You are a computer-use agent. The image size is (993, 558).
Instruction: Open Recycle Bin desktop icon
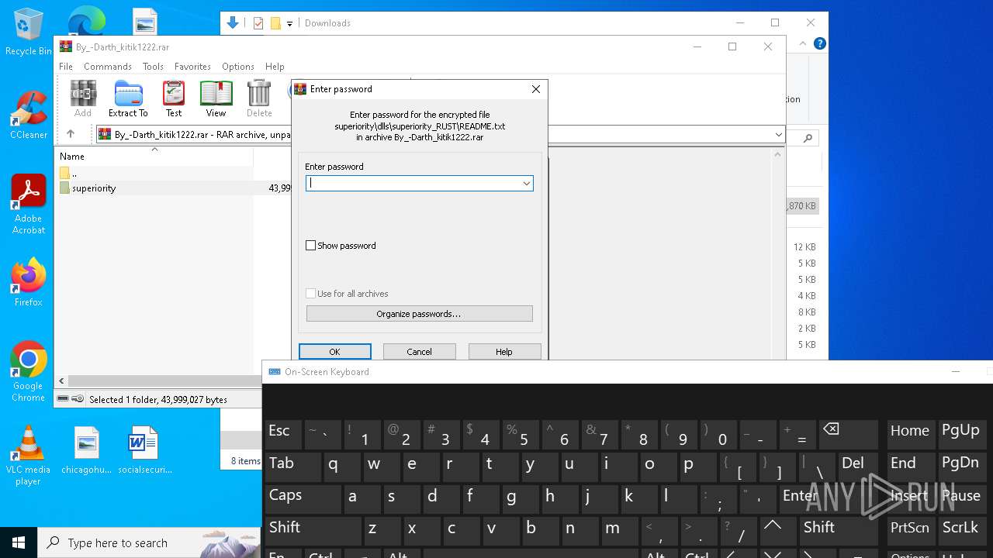[x=29, y=33]
